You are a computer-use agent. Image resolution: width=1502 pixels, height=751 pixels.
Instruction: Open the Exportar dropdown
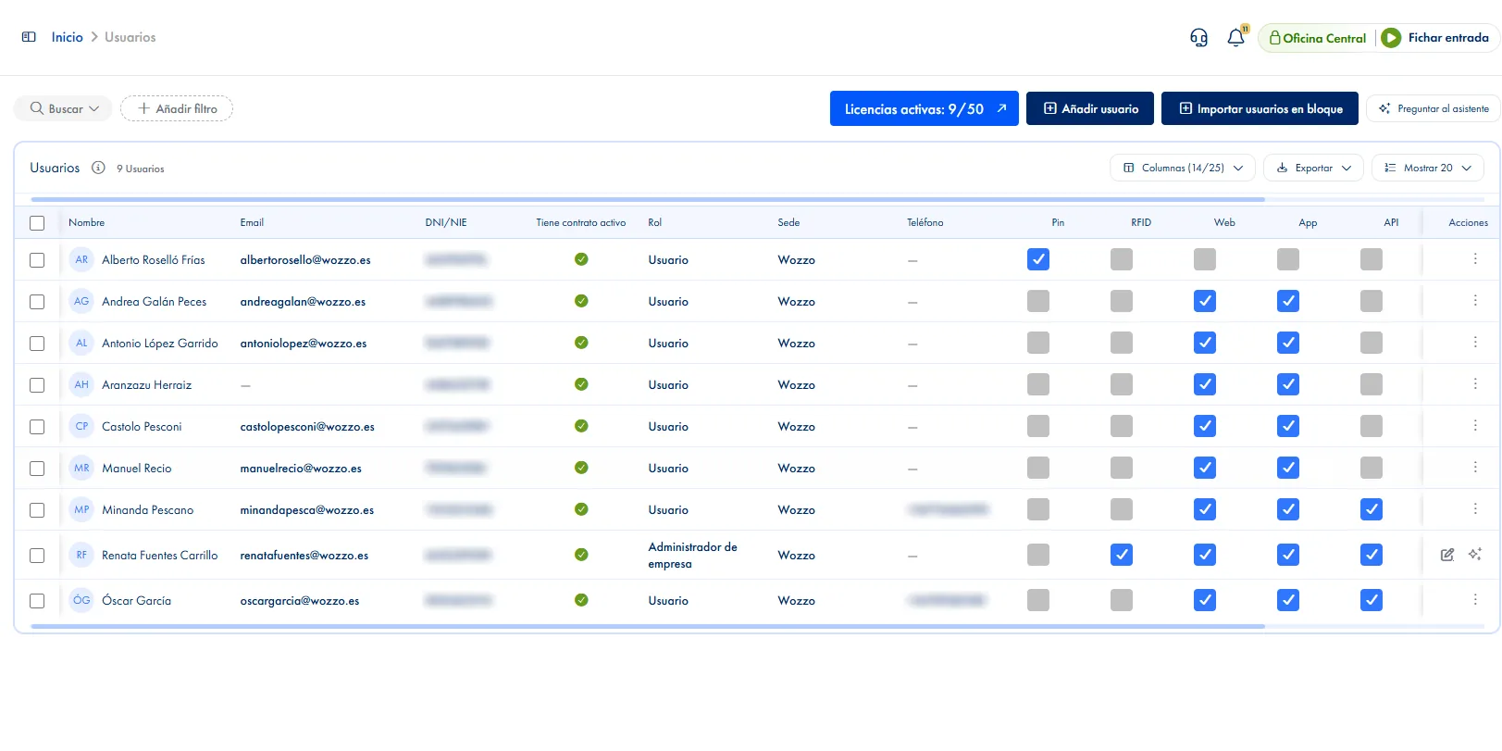[1313, 168]
